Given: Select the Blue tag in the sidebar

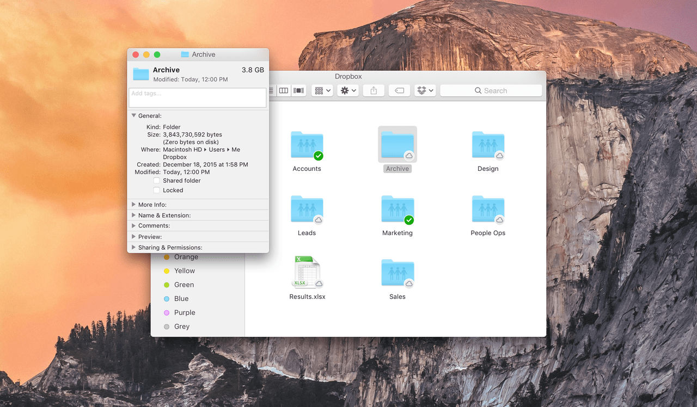Looking at the screenshot, I should [x=182, y=298].
